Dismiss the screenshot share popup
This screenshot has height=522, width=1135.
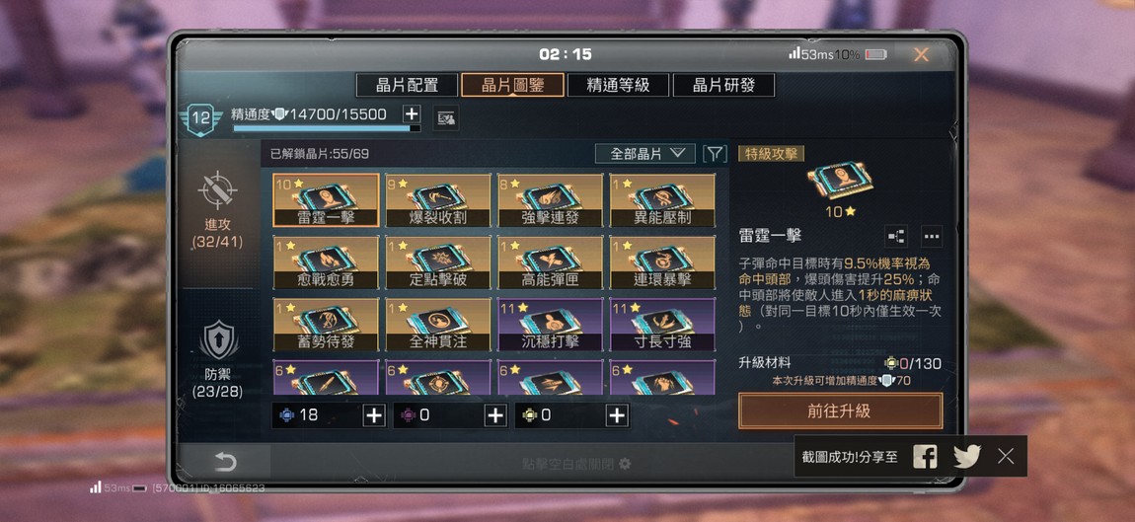click(1006, 456)
